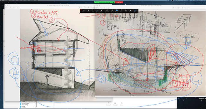Screen dimensions: 206x109
Task: Show markup toolbar in right Preview window
Action: click(x=183, y=8)
